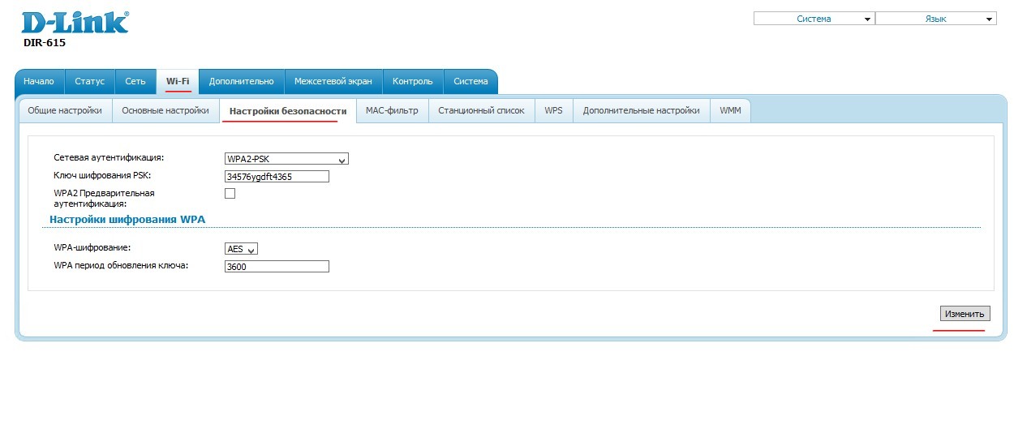Expand the WPA2-PSK authentication dropdown
Image resolution: width=1014 pixels, height=433 pixels.
click(286, 159)
